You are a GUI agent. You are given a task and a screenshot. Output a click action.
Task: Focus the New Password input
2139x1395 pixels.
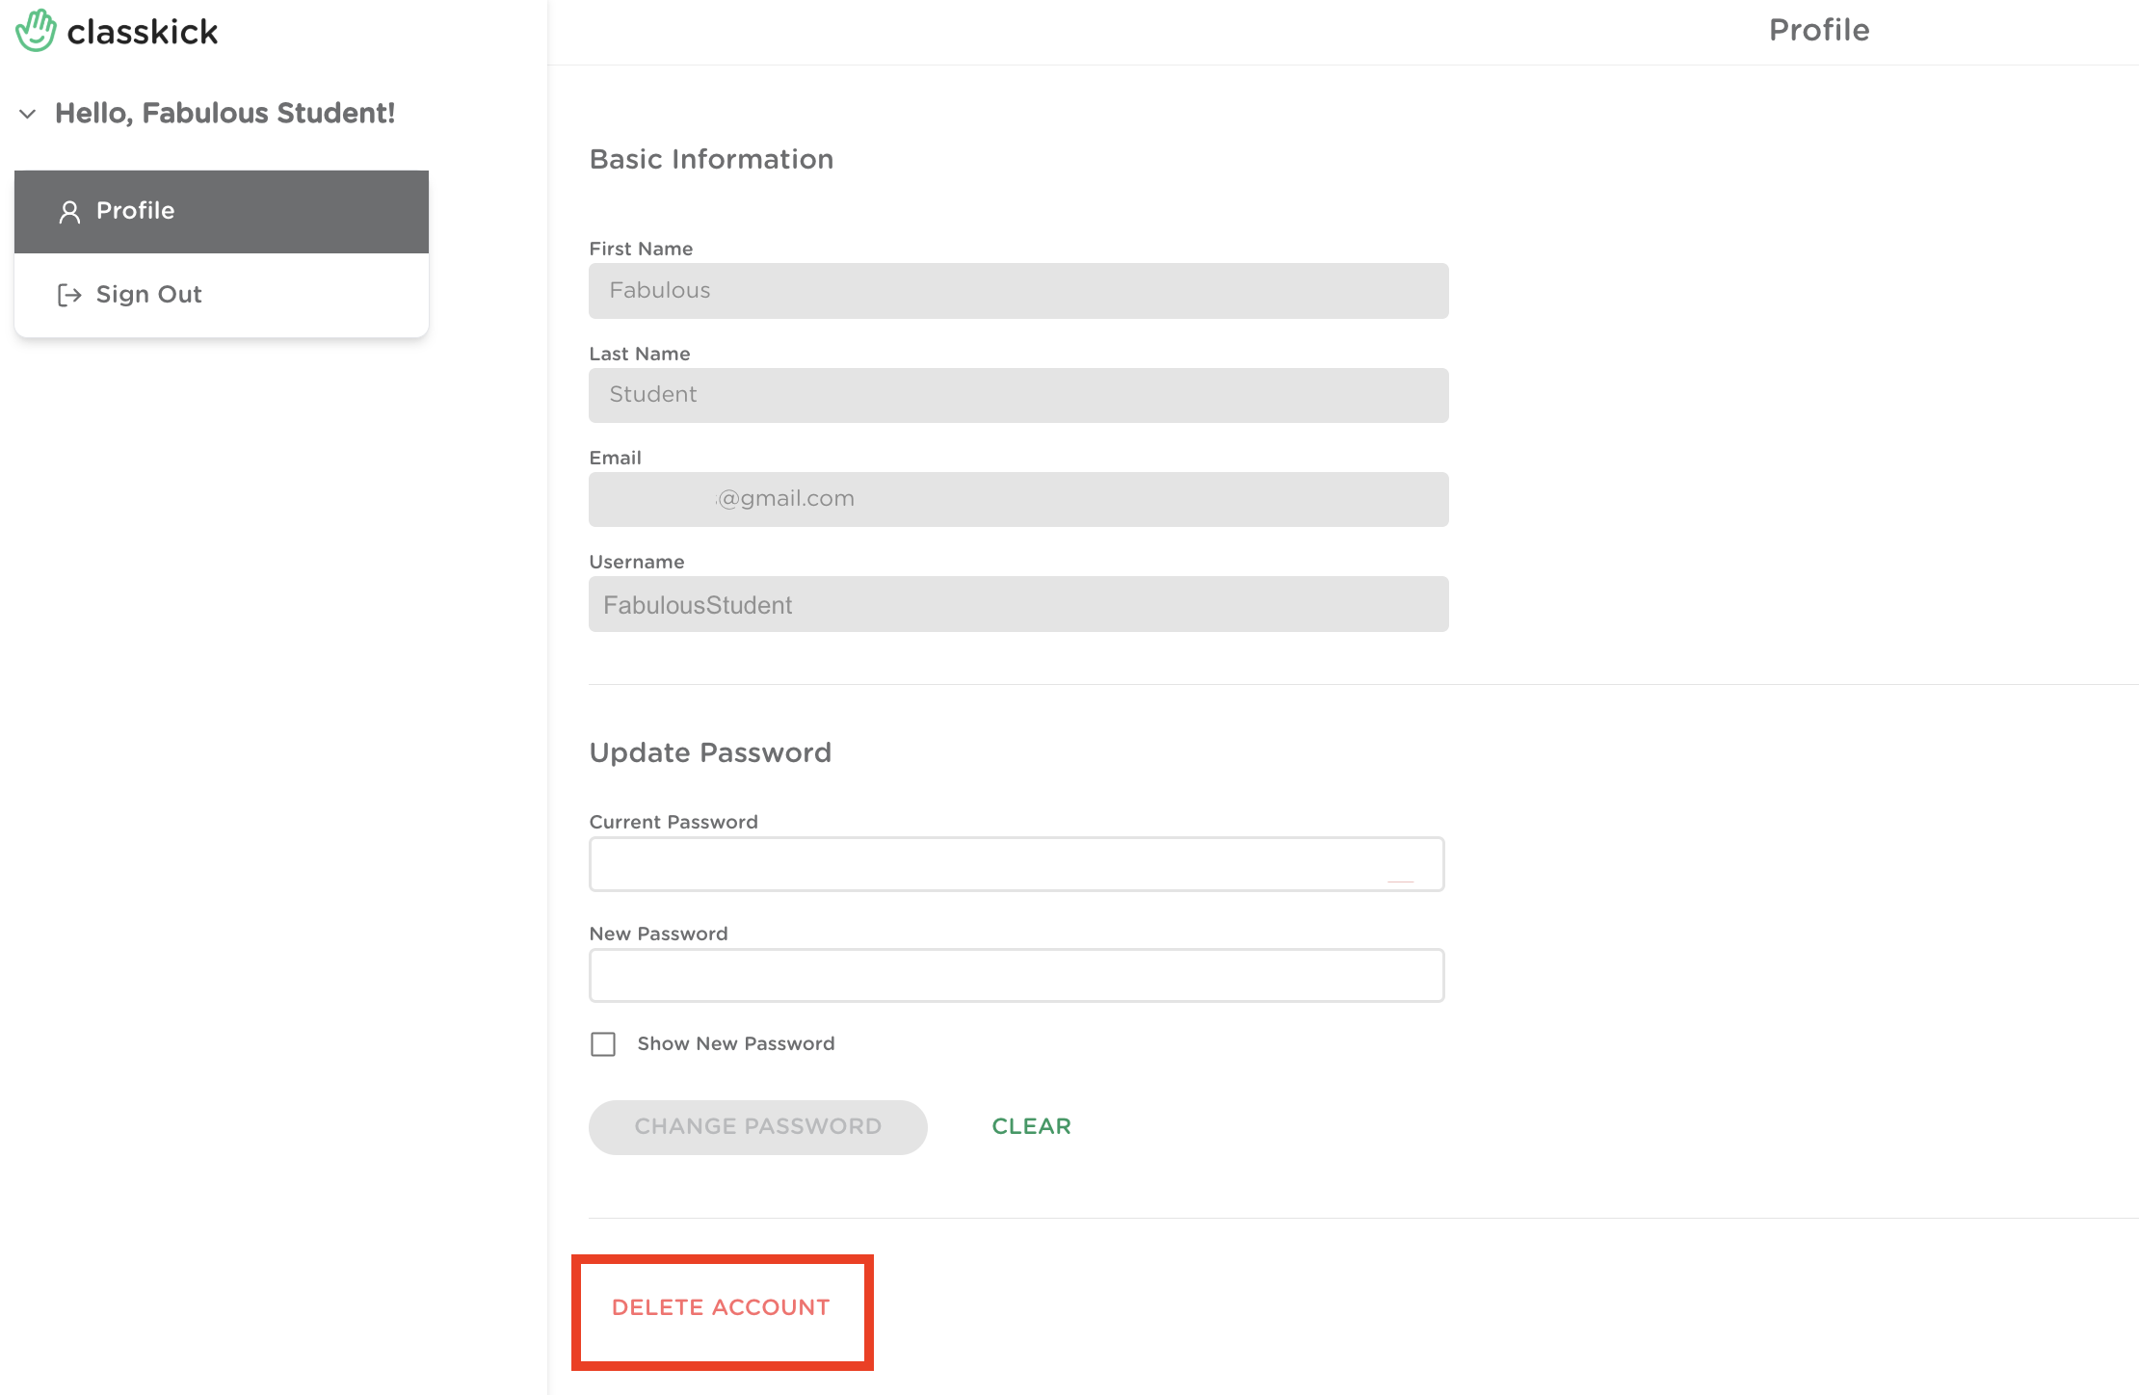[1017, 976]
